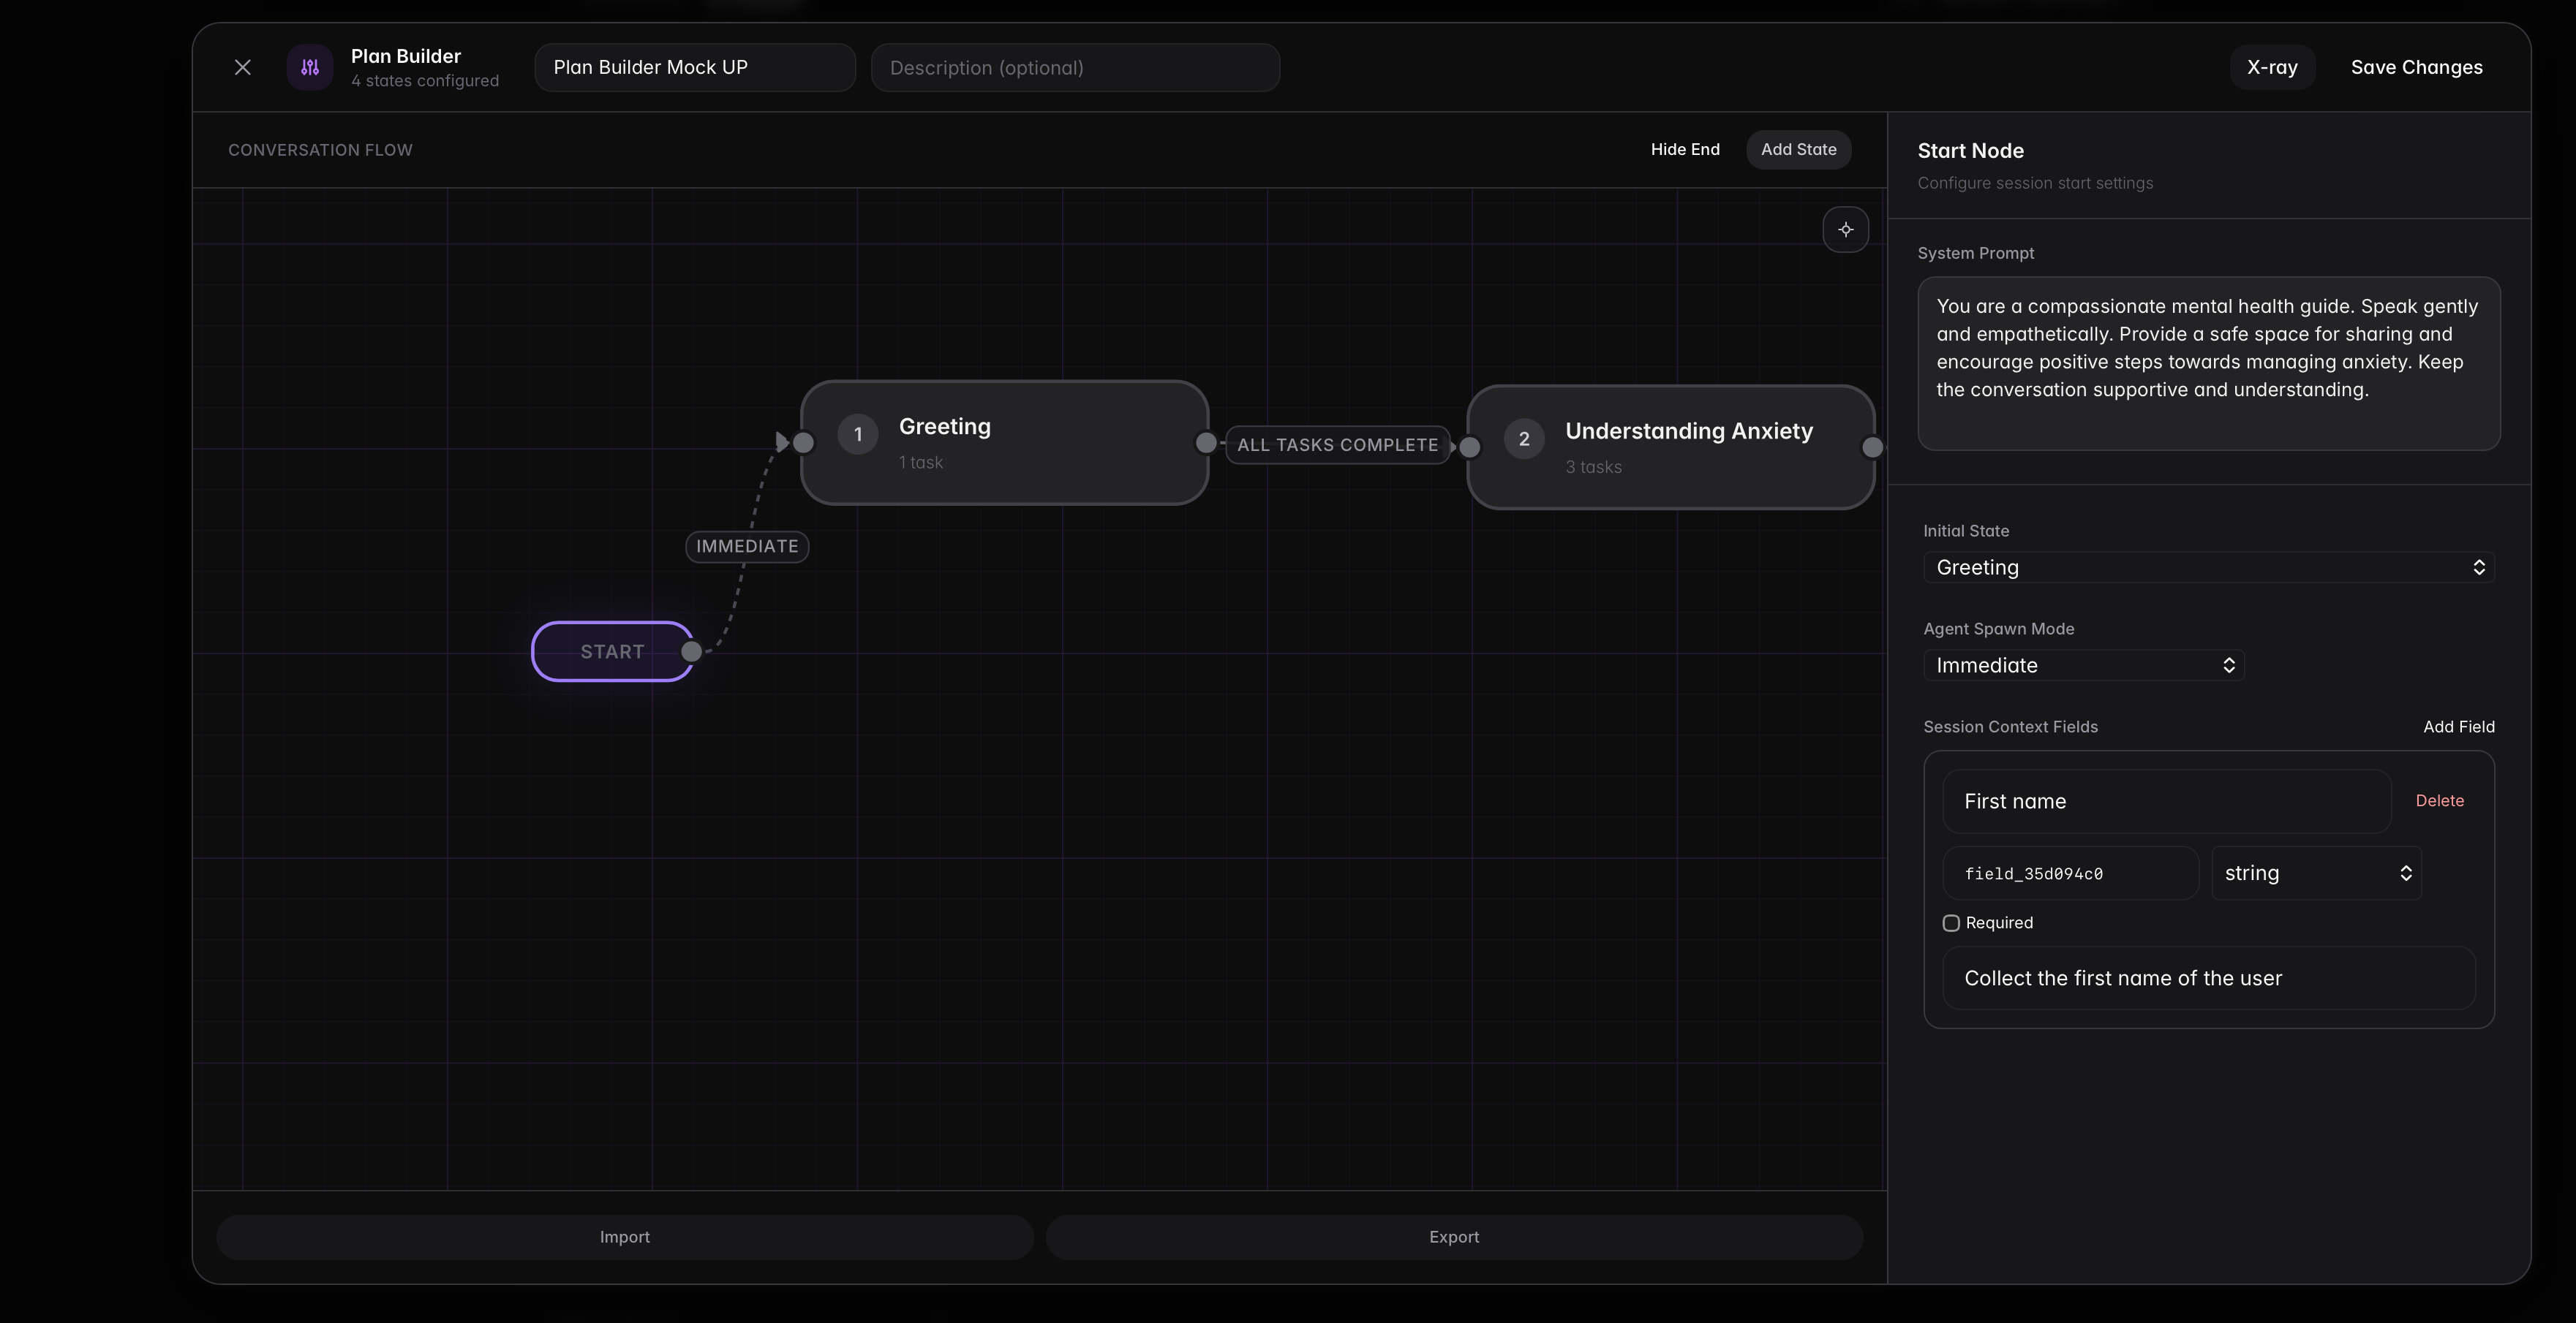2576x1323 pixels.
Task: Click the plan name input field
Action: [695, 67]
